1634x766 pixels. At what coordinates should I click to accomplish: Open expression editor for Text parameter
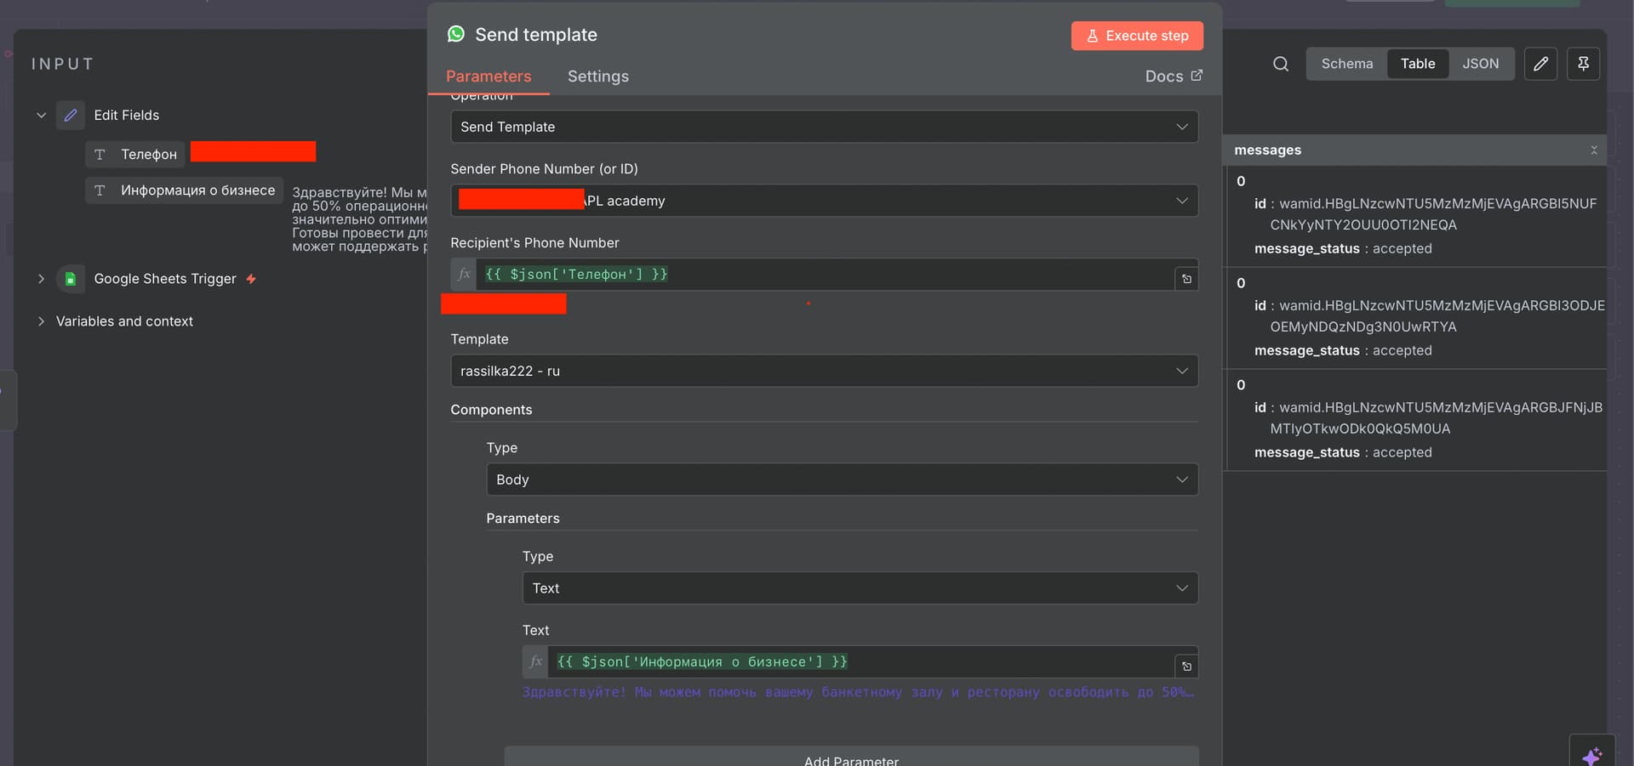(x=1186, y=667)
